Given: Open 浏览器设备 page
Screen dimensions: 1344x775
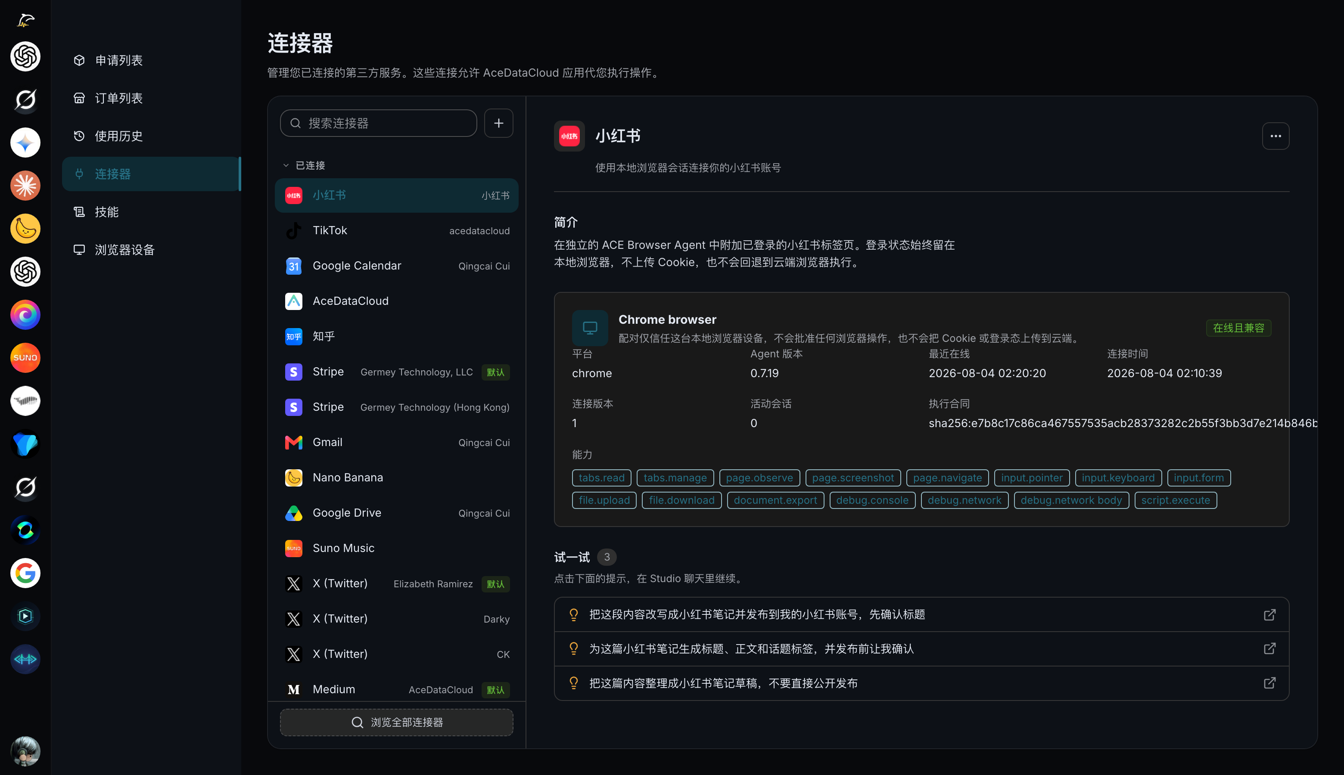Looking at the screenshot, I should 151,250.
